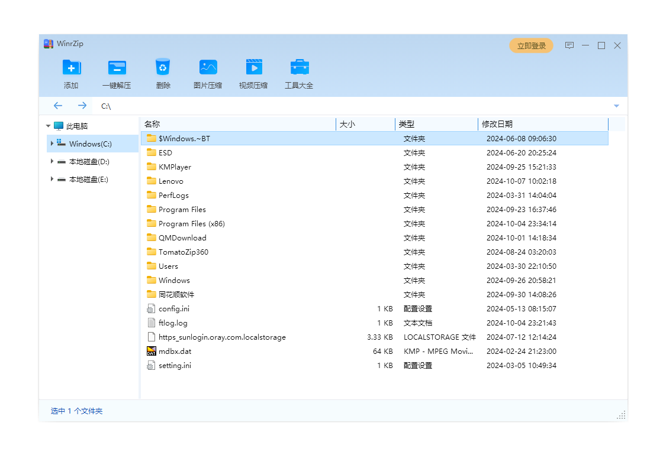This screenshot has width=663, height=449.
Task: Click the 一键解压 one-click extract icon
Action: (117, 67)
